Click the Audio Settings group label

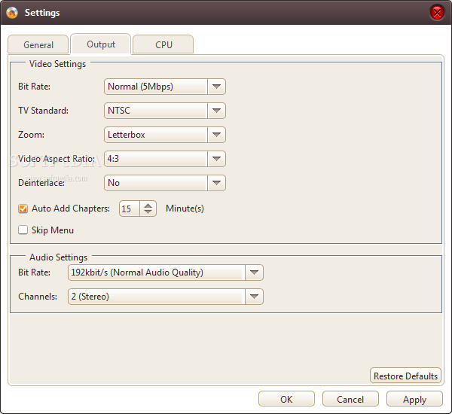pyautogui.click(x=58, y=257)
